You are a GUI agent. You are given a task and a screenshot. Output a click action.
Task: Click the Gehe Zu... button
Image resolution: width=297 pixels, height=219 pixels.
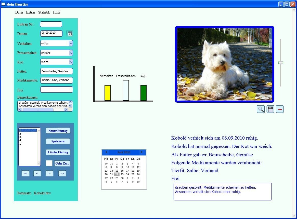[x=62, y=163]
